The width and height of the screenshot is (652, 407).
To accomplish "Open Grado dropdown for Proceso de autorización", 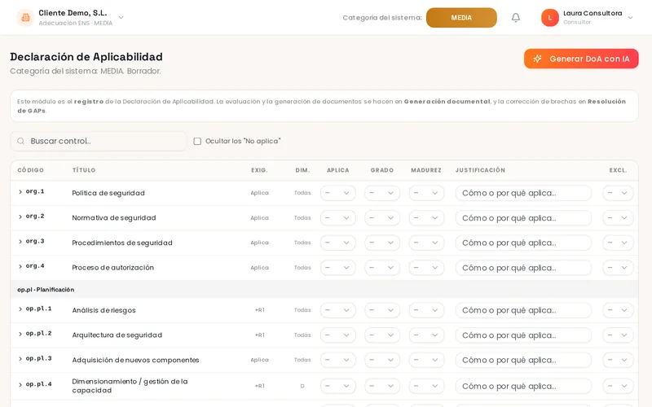I will tap(382, 268).
